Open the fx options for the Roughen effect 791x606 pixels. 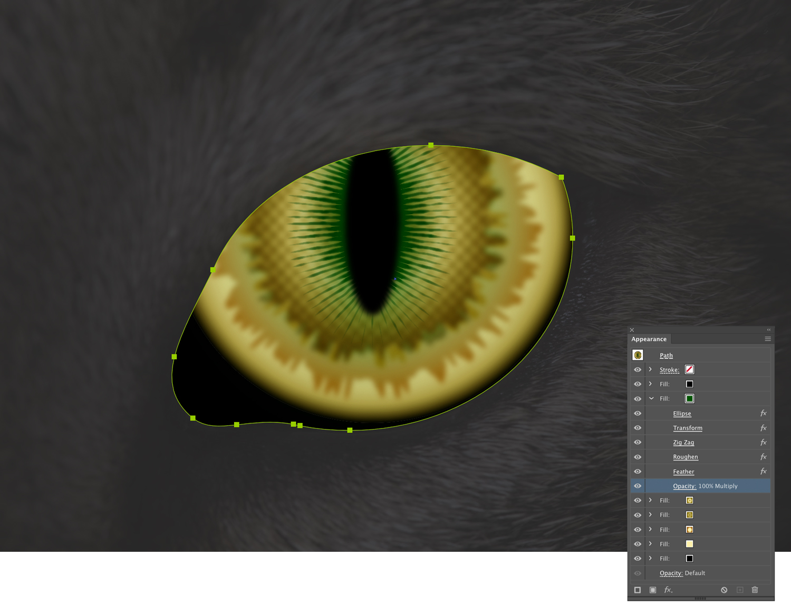pos(764,456)
